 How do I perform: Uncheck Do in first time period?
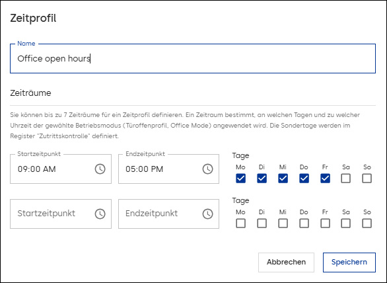point(304,179)
